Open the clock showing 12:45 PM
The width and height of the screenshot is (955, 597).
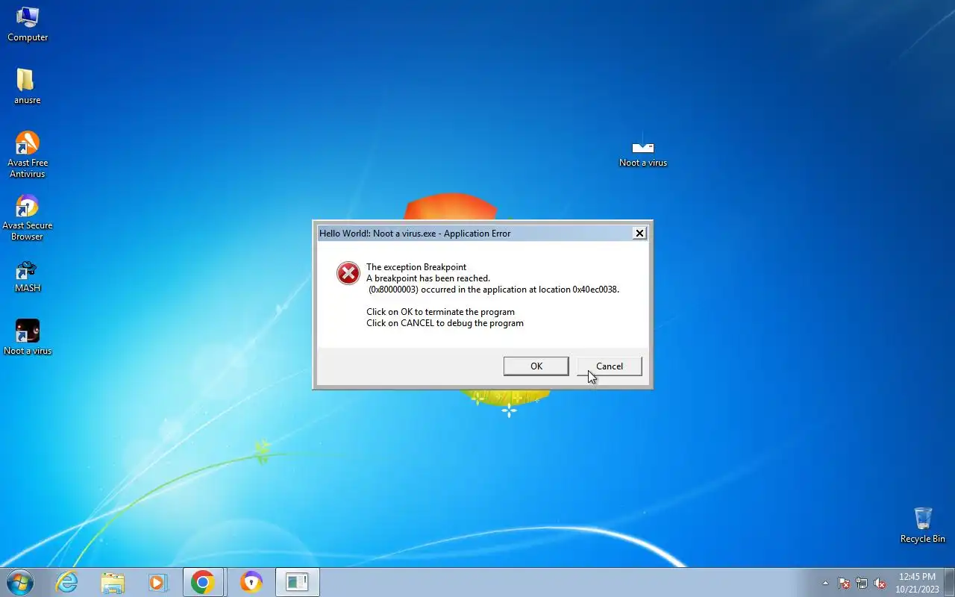click(917, 583)
